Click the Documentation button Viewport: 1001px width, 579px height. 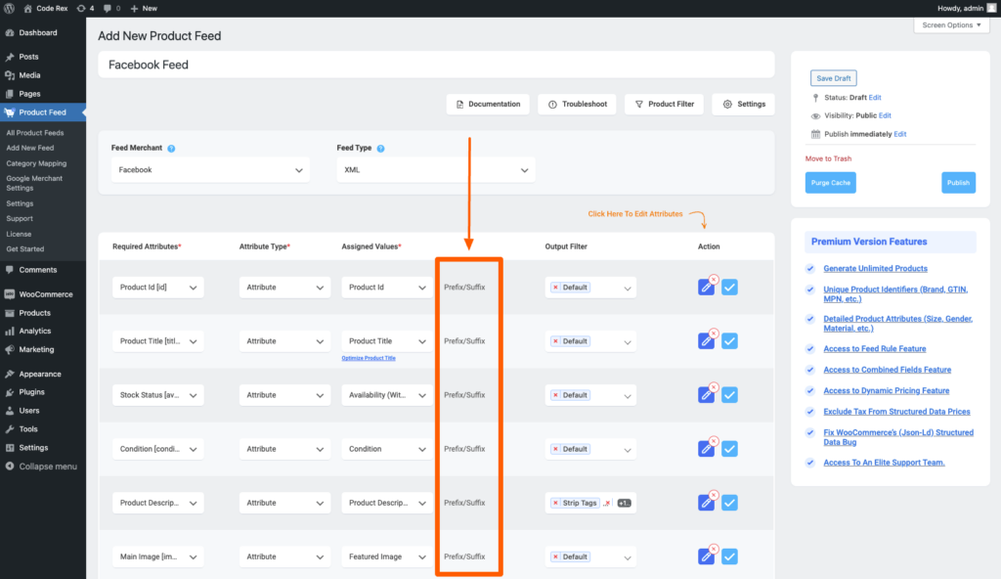click(x=488, y=105)
